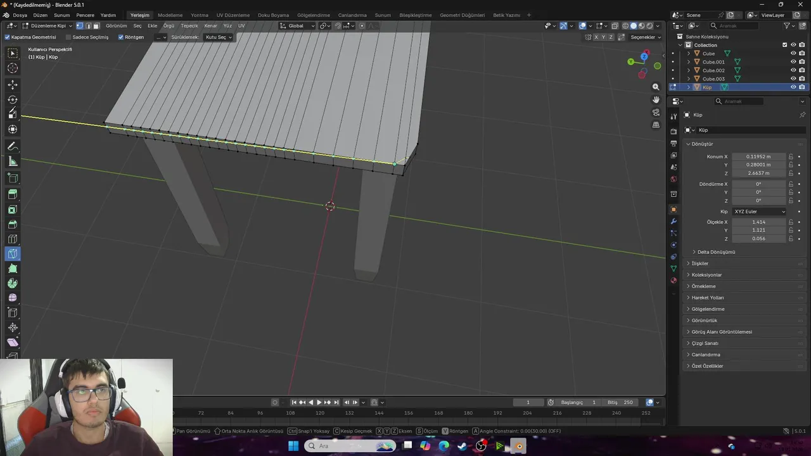Image resolution: width=811 pixels, height=456 pixels.
Task: Click the X mirror axis button
Action: [x=596, y=37]
